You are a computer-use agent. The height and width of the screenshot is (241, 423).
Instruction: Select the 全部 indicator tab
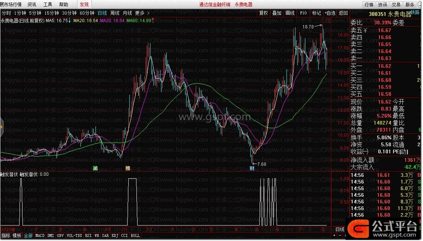point(28,235)
